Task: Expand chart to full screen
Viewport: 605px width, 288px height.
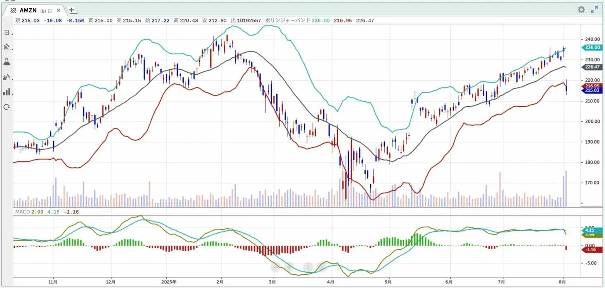Action: click(x=595, y=10)
